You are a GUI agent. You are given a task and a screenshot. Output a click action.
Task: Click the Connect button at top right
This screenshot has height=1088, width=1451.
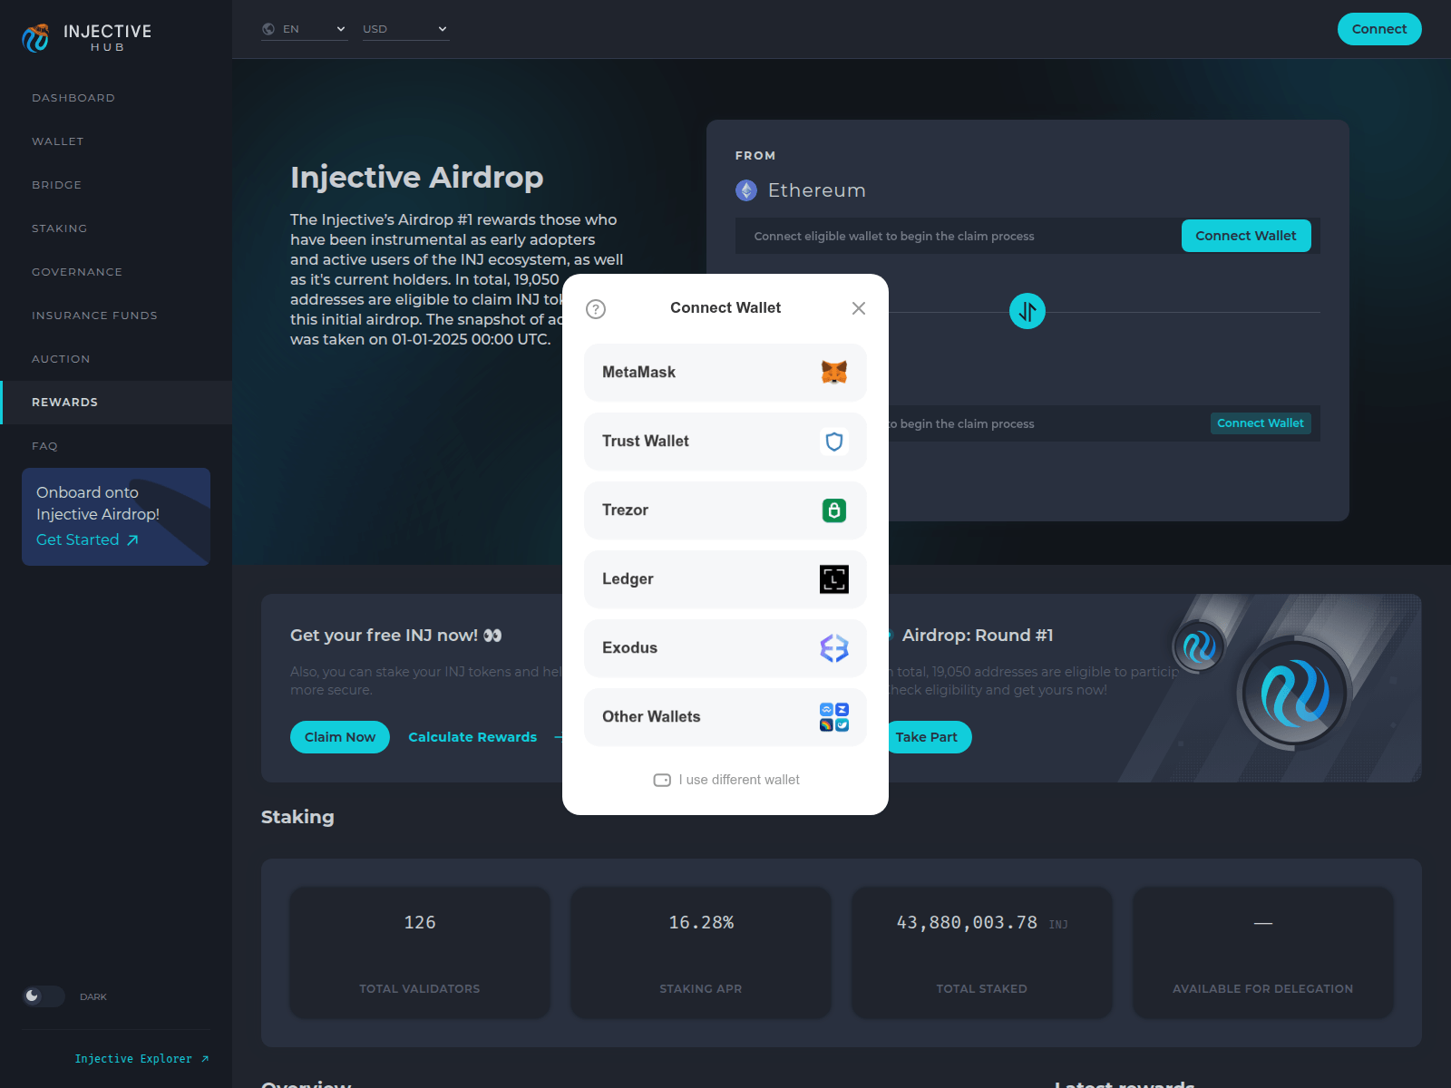pos(1379,29)
